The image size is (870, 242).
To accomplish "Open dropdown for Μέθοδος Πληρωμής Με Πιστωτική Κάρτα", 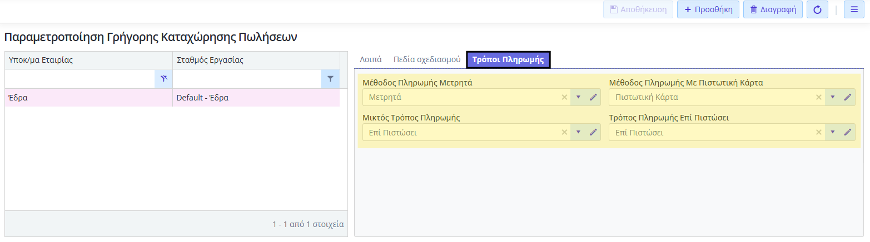I will (x=833, y=97).
